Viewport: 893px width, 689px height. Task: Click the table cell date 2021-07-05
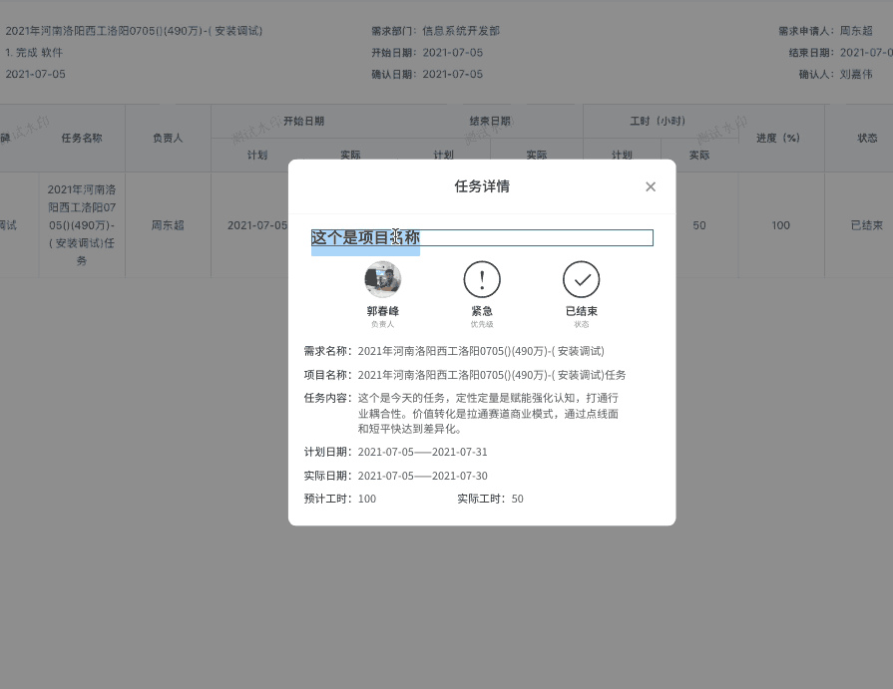pyautogui.click(x=257, y=225)
